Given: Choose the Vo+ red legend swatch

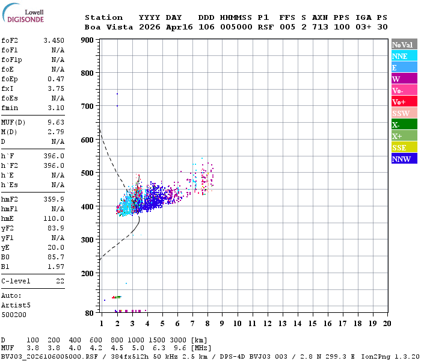Looking at the screenshot, I should pyautogui.click(x=404, y=102).
